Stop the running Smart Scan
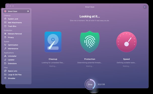This screenshot has width=153, height=94. 90,84
